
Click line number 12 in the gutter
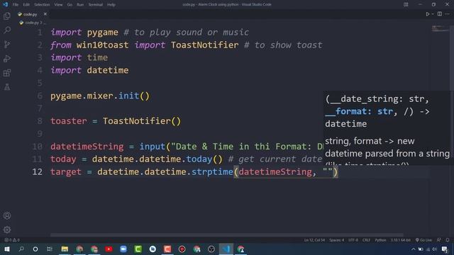pos(37,172)
